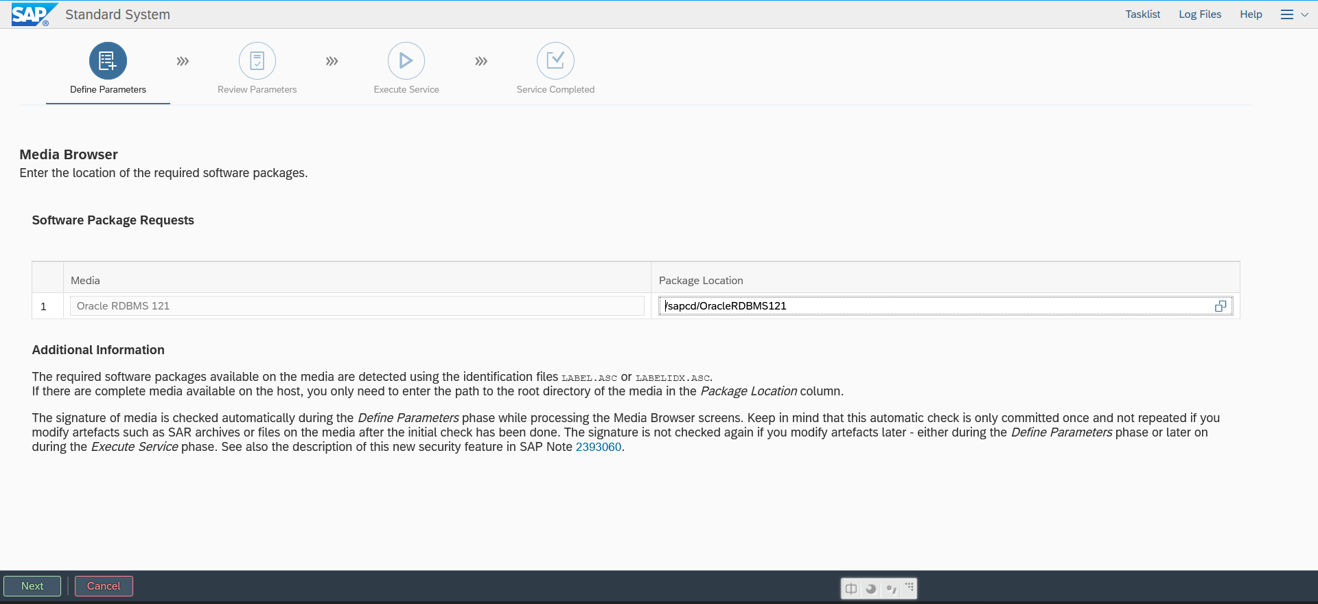1318x604 pixels.
Task: Select the Review Parameters step icon
Action: click(257, 61)
